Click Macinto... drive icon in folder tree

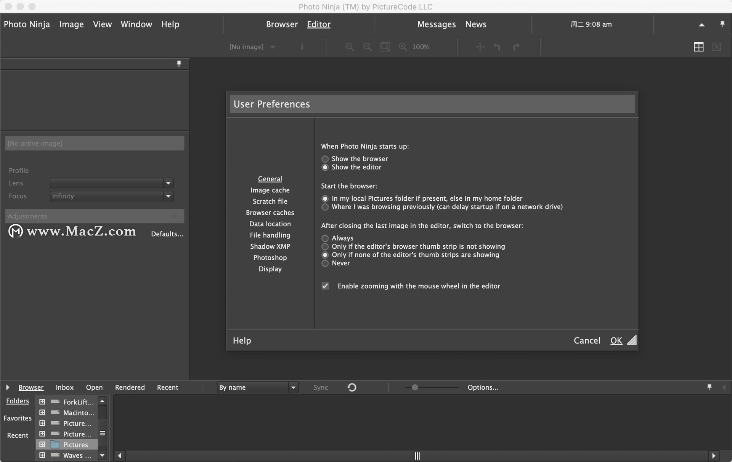tap(55, 412)
